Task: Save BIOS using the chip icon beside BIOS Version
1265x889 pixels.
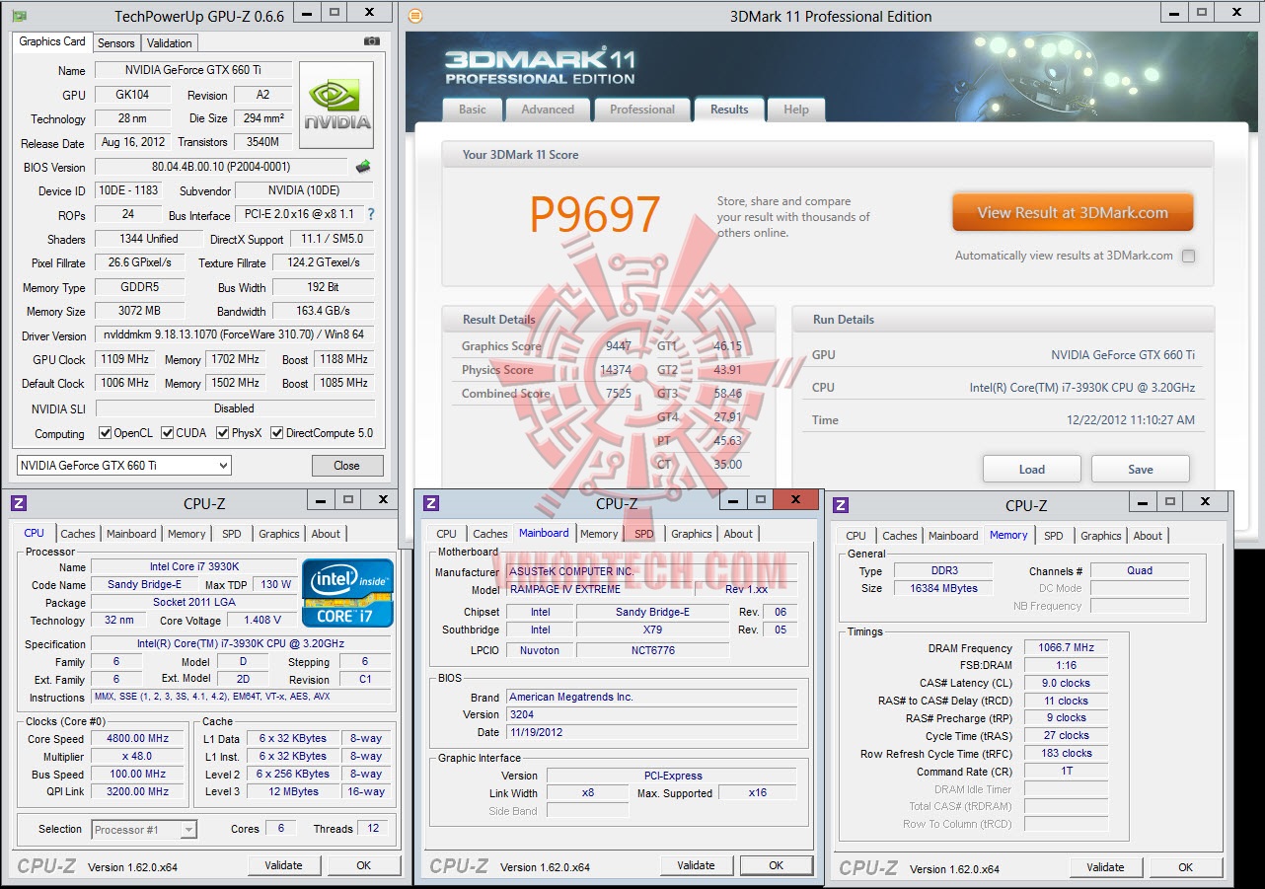Action: click(363, 167)
